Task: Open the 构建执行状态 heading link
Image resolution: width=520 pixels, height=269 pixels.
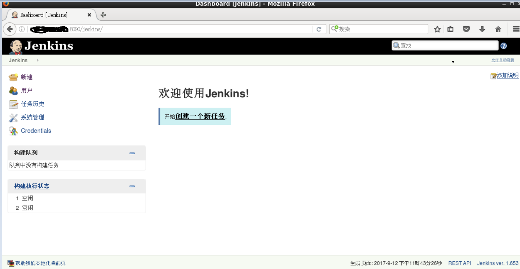Action: click(x=32, y=186)
